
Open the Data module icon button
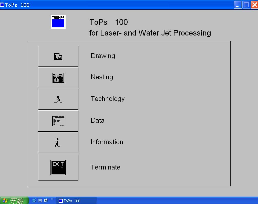(x=58, y=121)
